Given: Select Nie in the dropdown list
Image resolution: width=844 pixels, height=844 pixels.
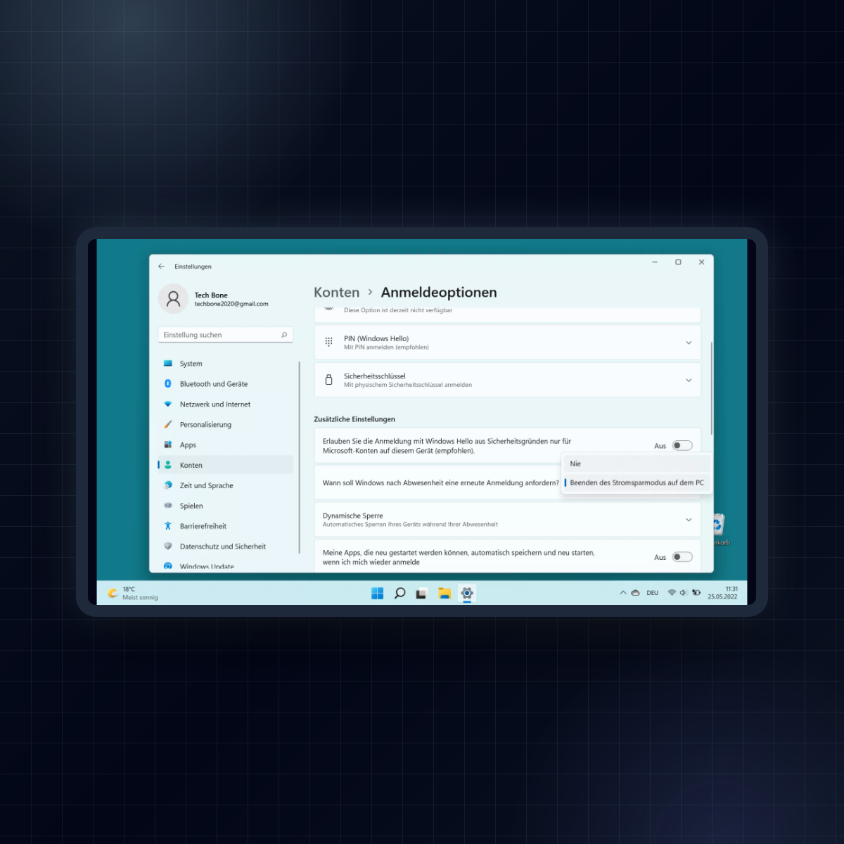Looking at the screenshot, I should point(637,463).
